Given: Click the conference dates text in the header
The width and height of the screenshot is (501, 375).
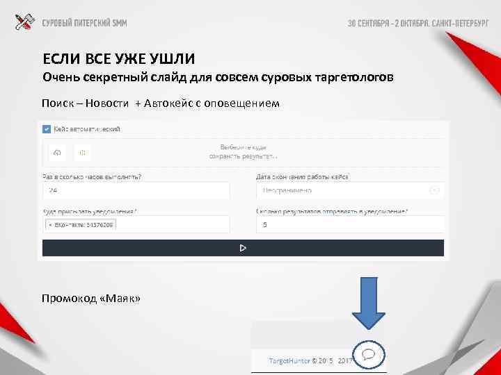Looking at the screenshot, I should pyautogui.click(x=418, y=24).
